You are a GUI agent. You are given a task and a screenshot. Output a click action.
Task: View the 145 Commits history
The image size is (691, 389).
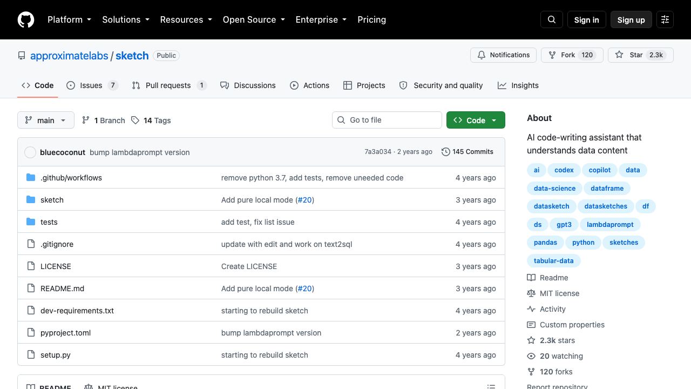click(468, 152)
